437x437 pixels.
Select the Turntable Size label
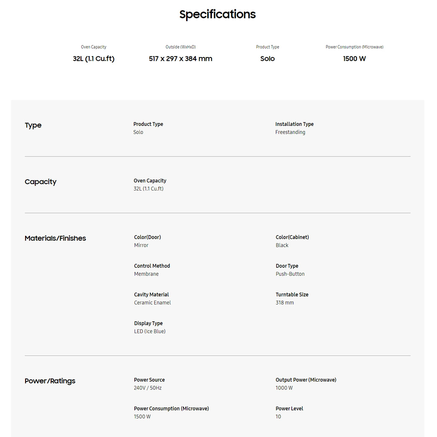pyautogui.click(x=292, y=295)
